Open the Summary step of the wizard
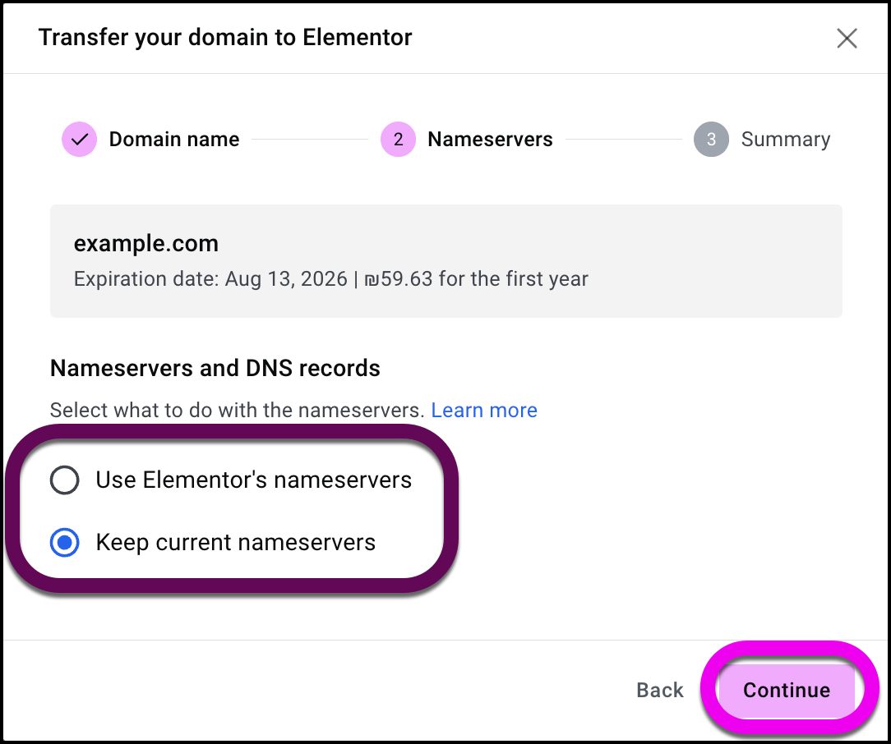The width and height of the screenshot is (891, 744). click(786, 139)
